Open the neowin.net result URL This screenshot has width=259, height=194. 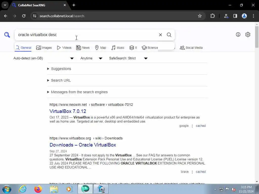pos(91,105)
